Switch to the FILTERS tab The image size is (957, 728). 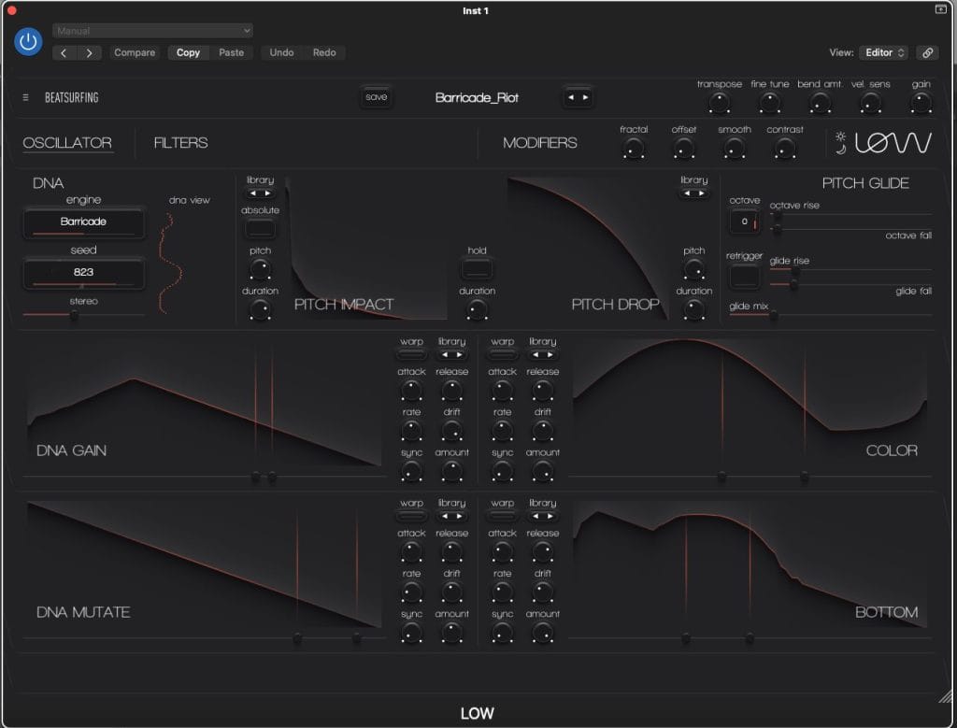(x=180, y=143)
